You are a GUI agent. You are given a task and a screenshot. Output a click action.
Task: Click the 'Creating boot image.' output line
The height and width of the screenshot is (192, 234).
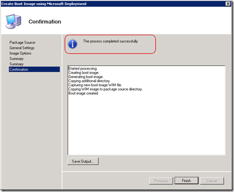pos(83,73)
